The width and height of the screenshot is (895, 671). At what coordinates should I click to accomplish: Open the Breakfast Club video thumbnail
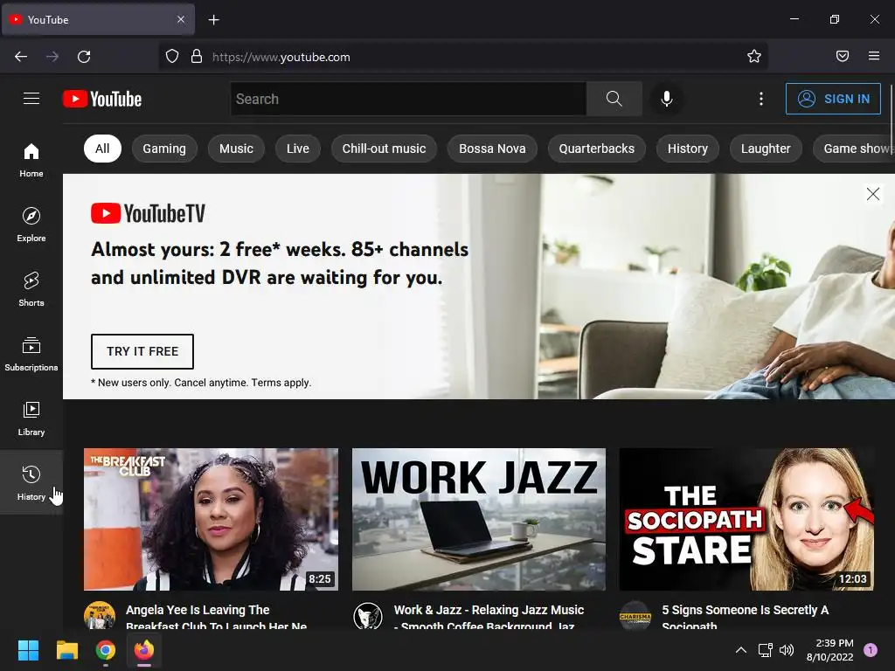tap(212, 519)
